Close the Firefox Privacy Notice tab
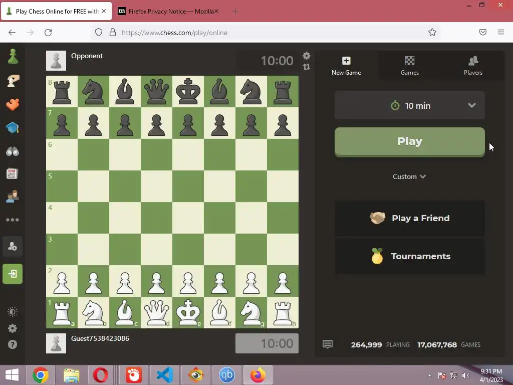Image resolution: width=513 pixels, height=385 pixels. (216, 11)
